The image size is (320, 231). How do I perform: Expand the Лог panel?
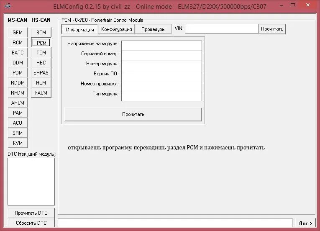pos(305,223)
